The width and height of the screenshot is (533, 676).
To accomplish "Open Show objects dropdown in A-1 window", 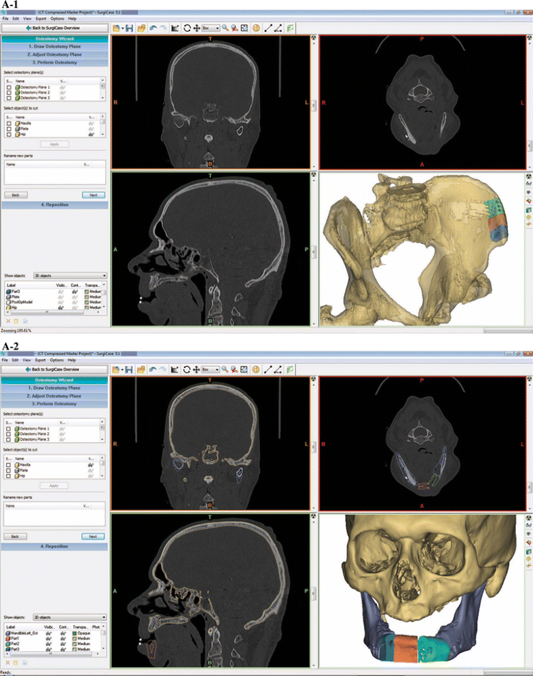I will pos(70,275).
